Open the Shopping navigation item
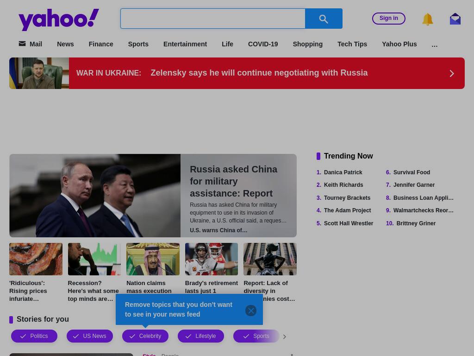 pyautogui.click(x=308, y=44)
